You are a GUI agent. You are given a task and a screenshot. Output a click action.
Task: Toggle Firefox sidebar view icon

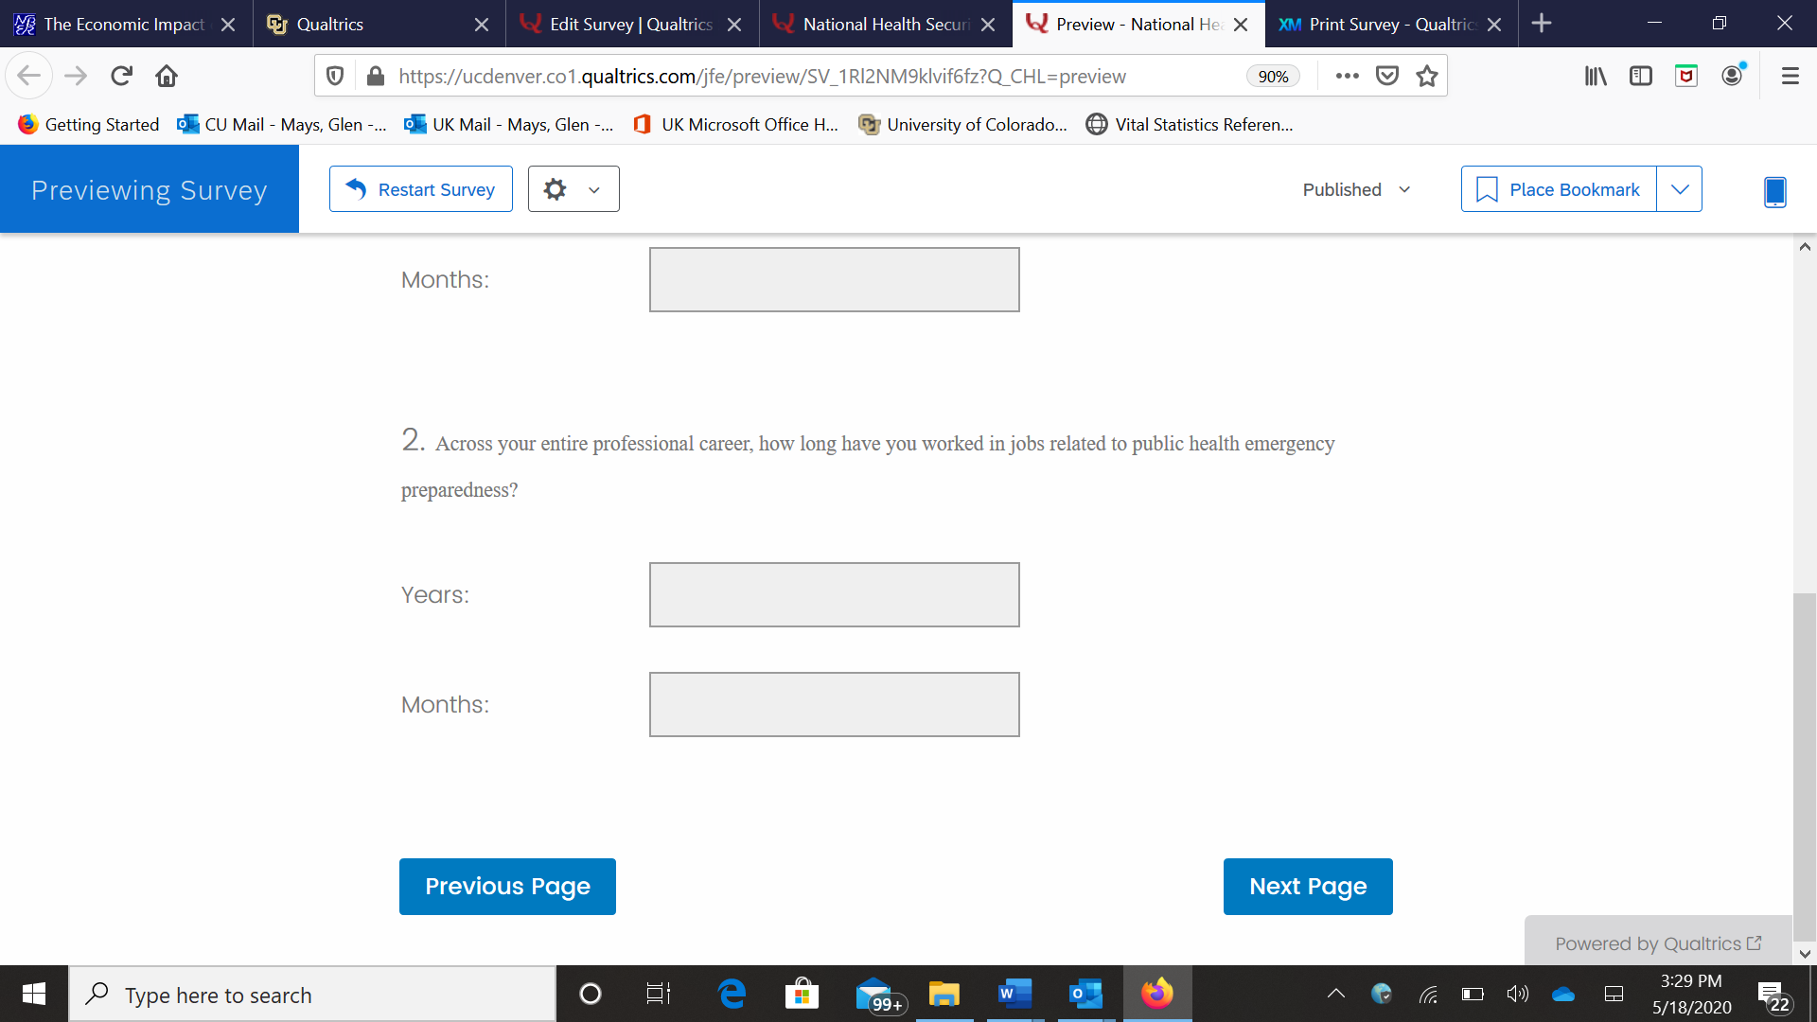coord(1641,76)
